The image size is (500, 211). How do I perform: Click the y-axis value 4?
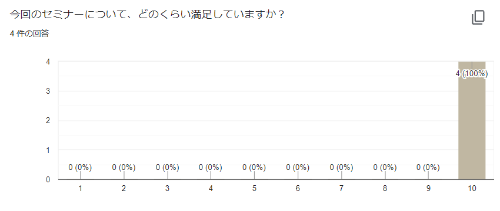(48, 62)
